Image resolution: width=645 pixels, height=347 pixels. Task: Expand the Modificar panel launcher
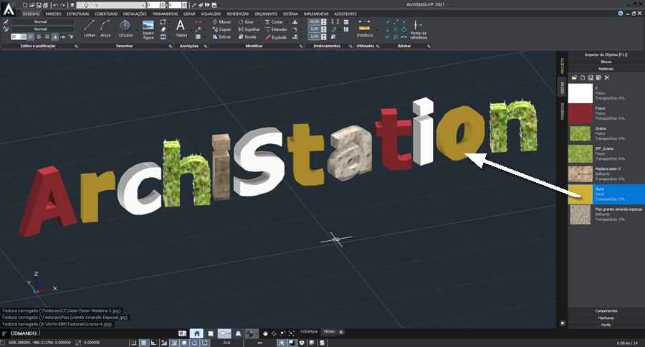[x=301, y=46]
